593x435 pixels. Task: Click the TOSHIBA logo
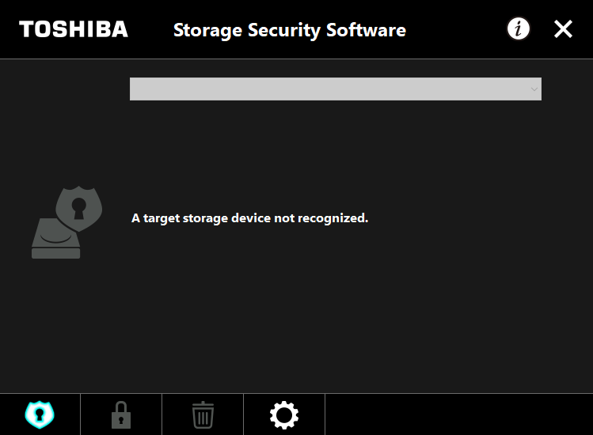point(74,29)
